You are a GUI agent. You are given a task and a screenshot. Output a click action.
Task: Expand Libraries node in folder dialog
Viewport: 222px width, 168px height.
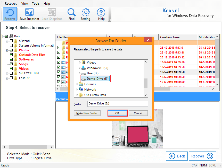77,84
